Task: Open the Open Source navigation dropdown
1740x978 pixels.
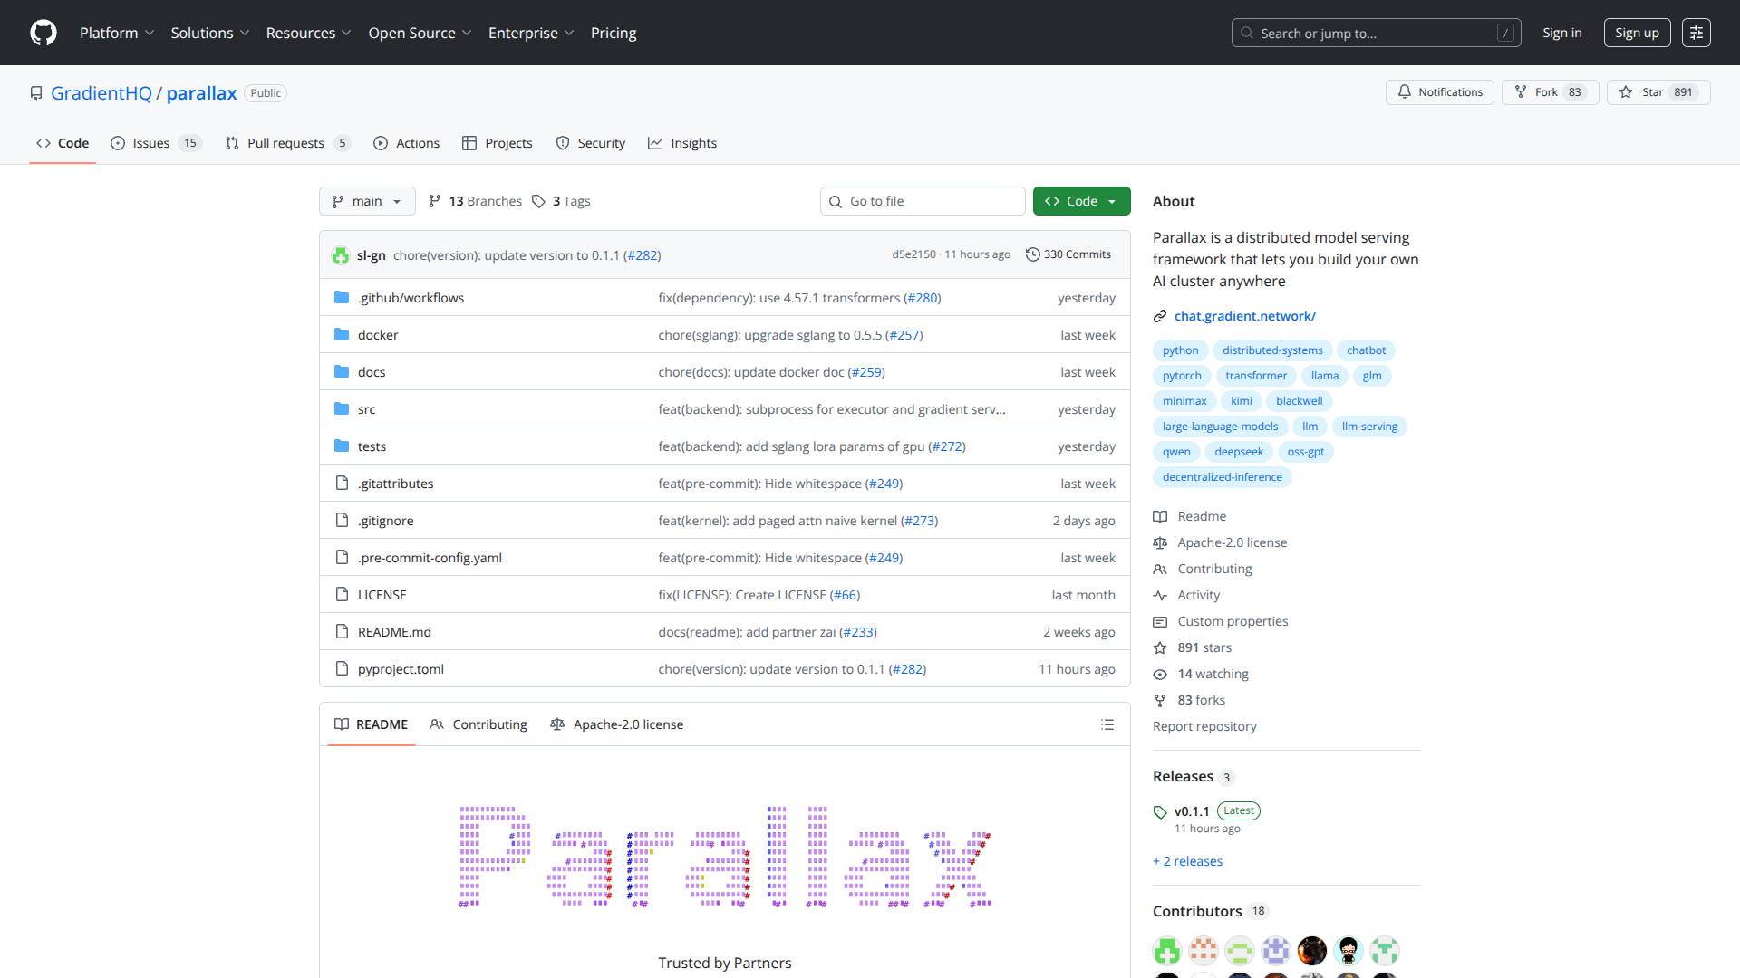Action: point(419,33)
